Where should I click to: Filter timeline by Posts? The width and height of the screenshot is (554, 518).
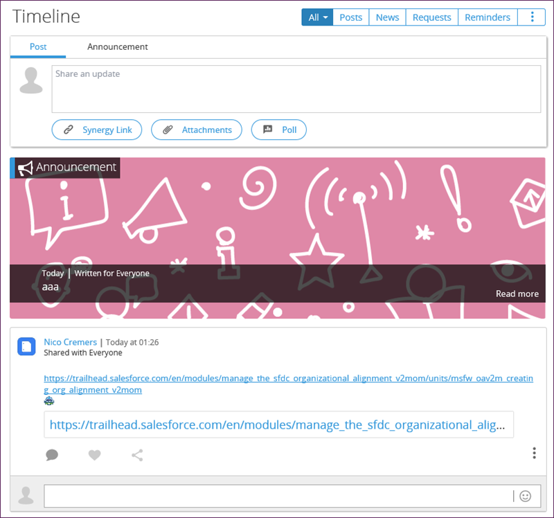click(351, 17)
